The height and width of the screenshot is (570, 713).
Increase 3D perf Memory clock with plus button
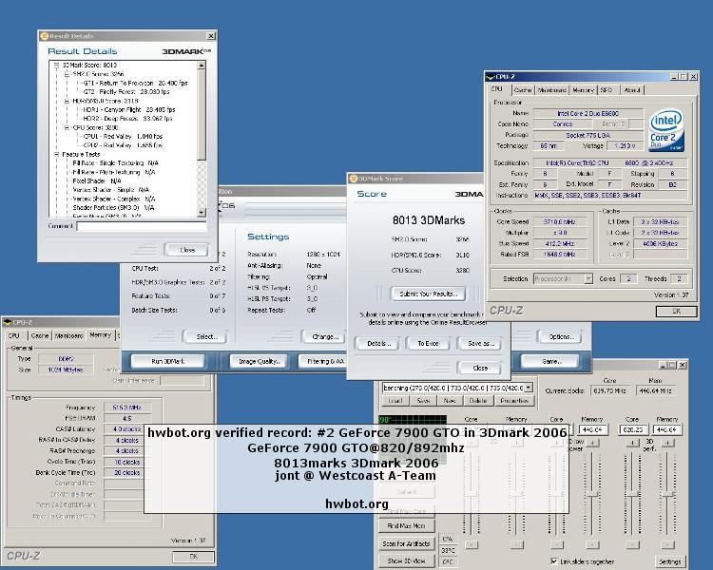point(666,443)
